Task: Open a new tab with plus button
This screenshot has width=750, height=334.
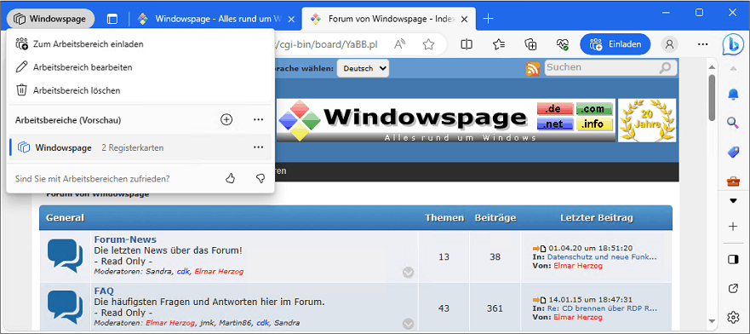Action: point(488,19)
